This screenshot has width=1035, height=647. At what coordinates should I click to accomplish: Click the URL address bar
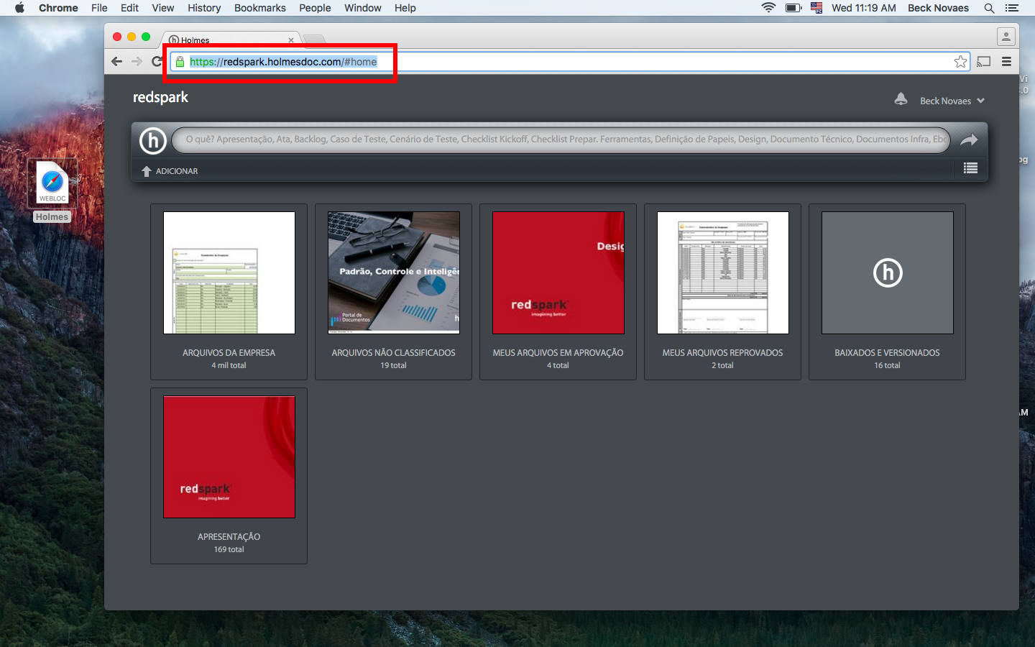pos(570,62)
